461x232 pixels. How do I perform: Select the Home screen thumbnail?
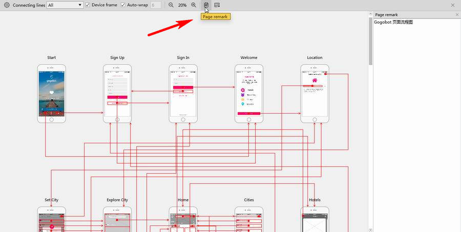[183, 219]
